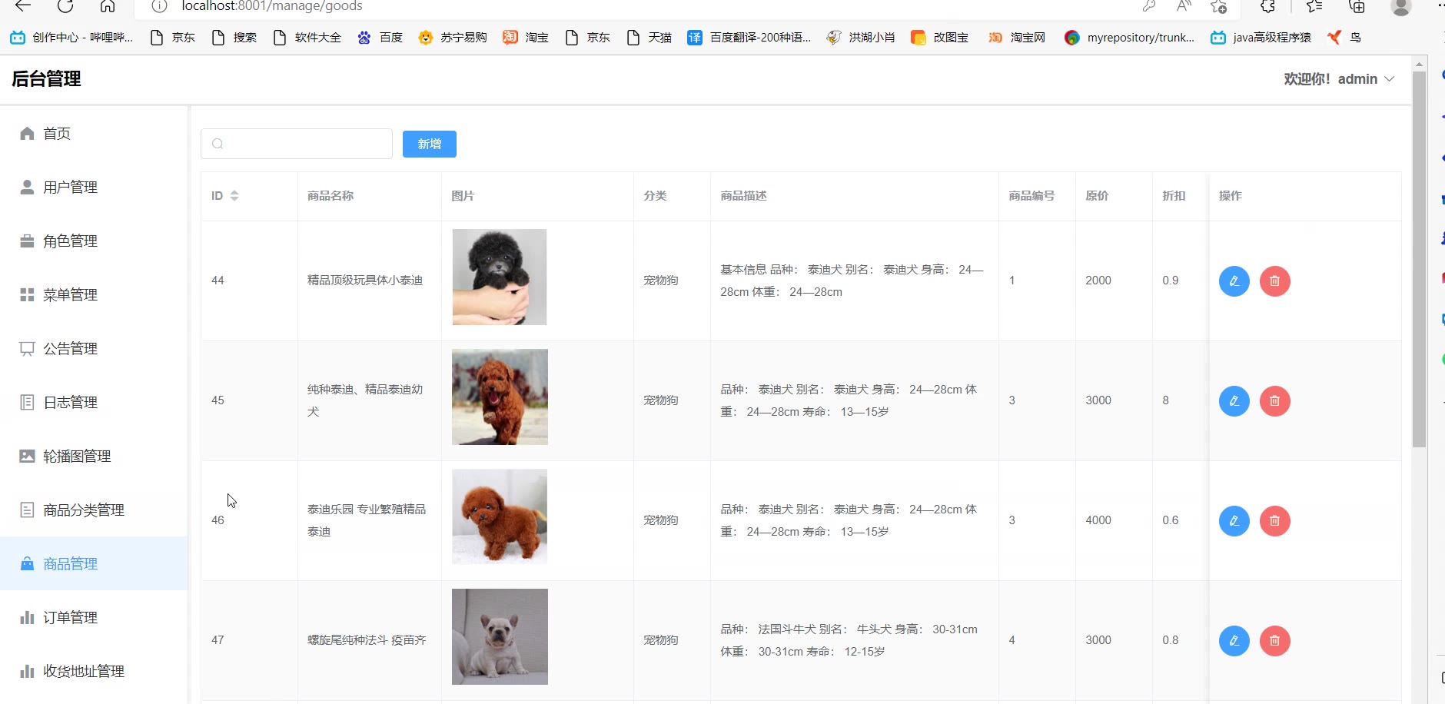The image size is (1445, 704).
Task: Open the browser favorites star-list icon
Action: tap(1314, 6)
